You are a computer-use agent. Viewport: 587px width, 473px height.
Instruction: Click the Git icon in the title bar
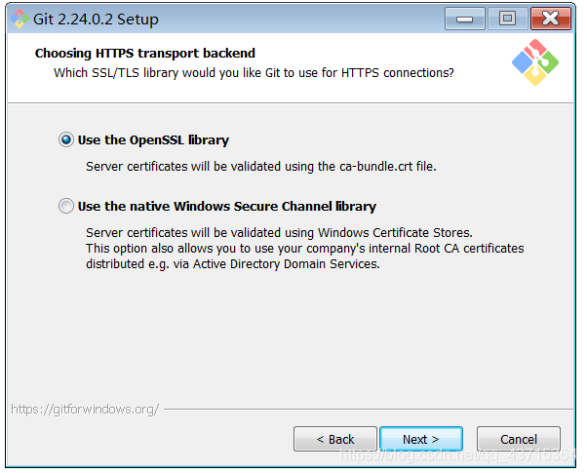pyautogui.click(x=20, y=20)
